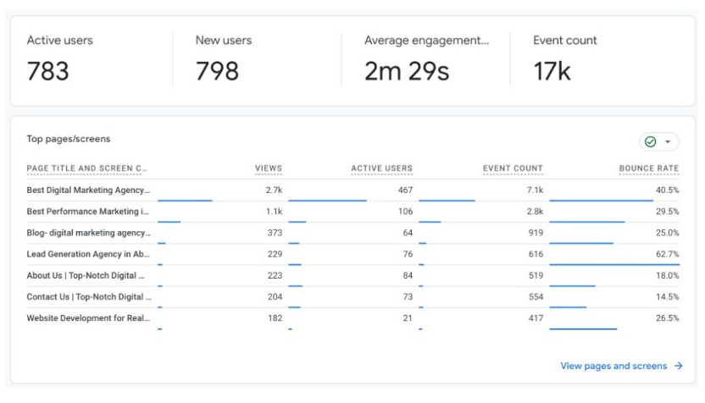Sort by the Active Users column header
Image resolution: width=705 pixels, height=403 pixels.
[x=381, y=168]
